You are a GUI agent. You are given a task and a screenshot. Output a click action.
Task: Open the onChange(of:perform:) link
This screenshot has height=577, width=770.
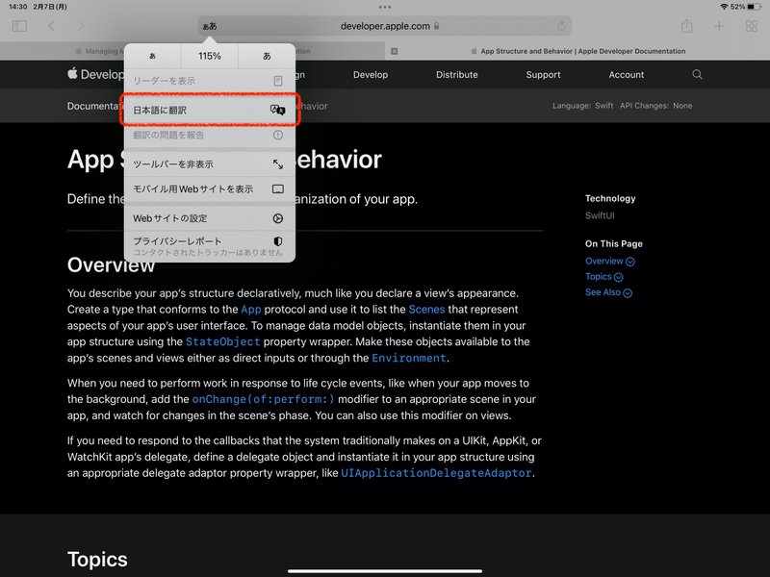tap(263, 399)
